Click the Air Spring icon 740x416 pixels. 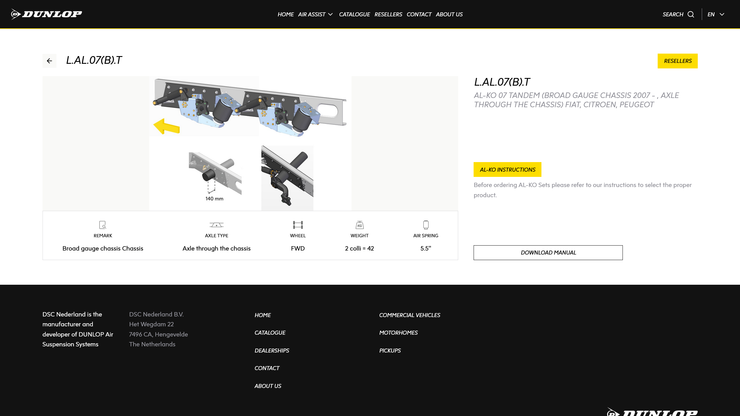[x=426, y=225]
